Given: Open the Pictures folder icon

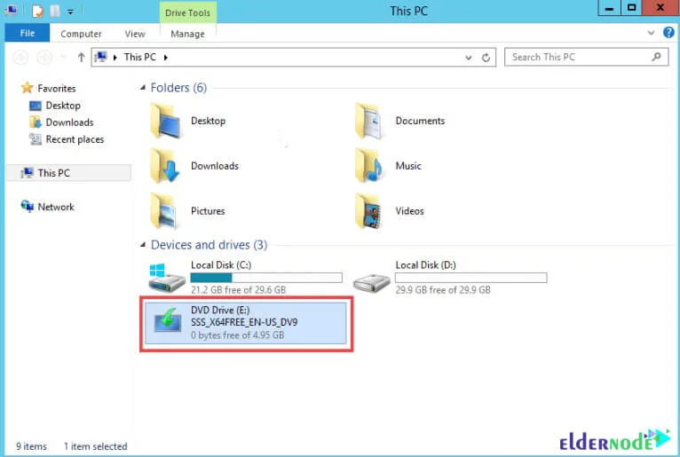Looking at the screenshot, I should (x=166, y=211).
